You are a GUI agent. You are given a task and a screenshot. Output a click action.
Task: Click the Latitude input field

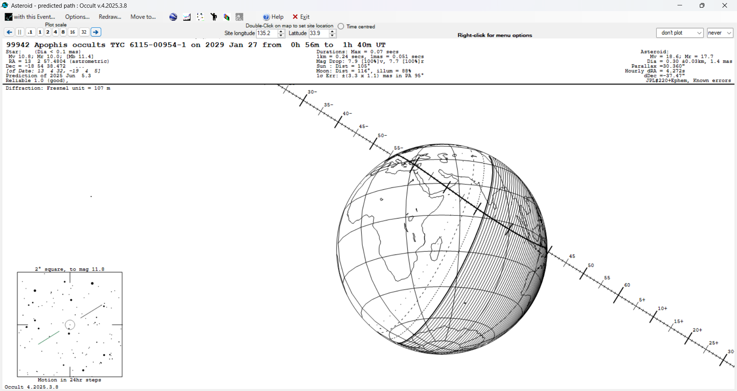(319, 33)
